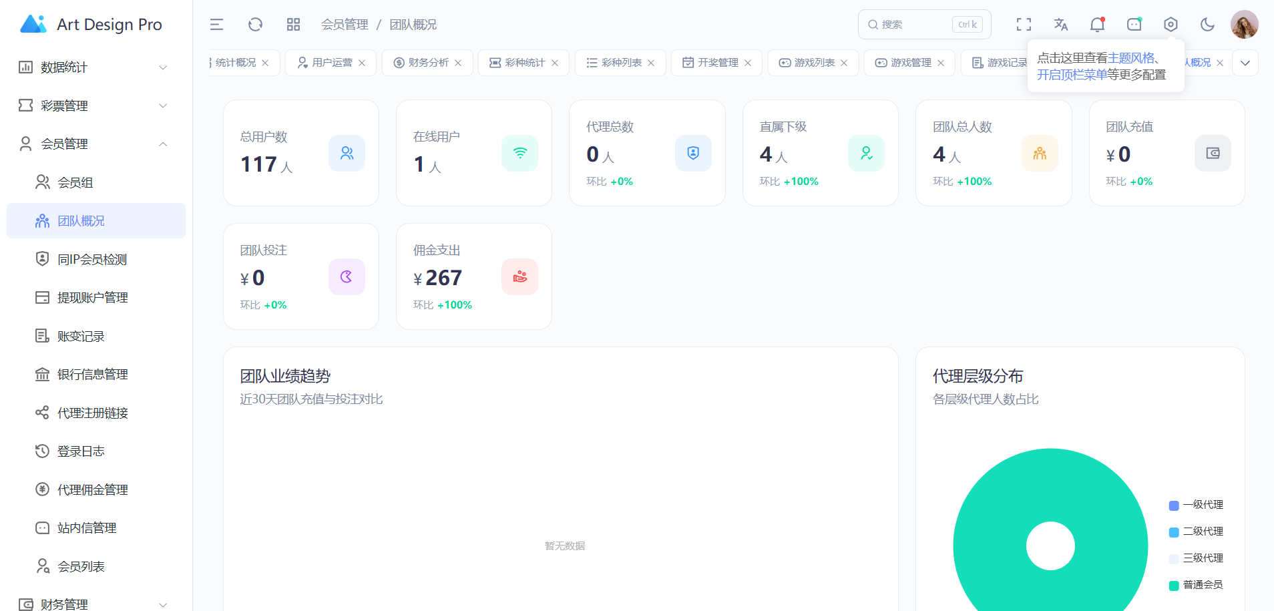Image resolution: width=1274 pixels, height=611 pixels.
Task: Open 提现账户管理 in sidebar menu
Action: (x=92, y=298)
